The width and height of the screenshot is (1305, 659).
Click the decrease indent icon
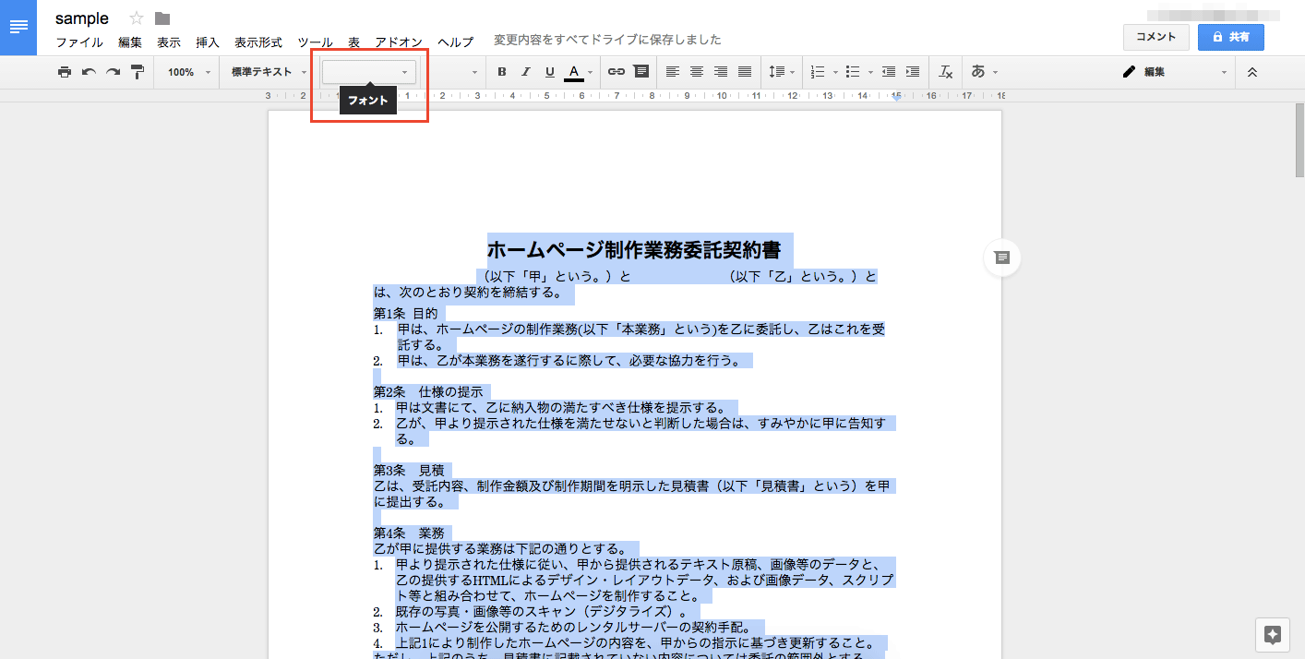coord(889,72)
